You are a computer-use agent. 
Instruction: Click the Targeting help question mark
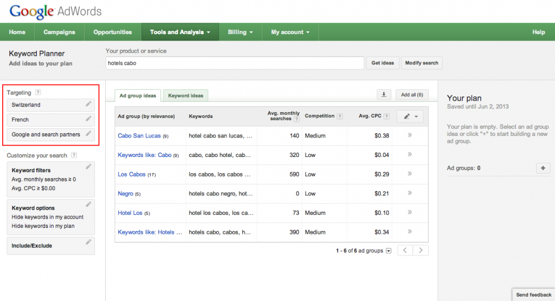pos(38,93)
